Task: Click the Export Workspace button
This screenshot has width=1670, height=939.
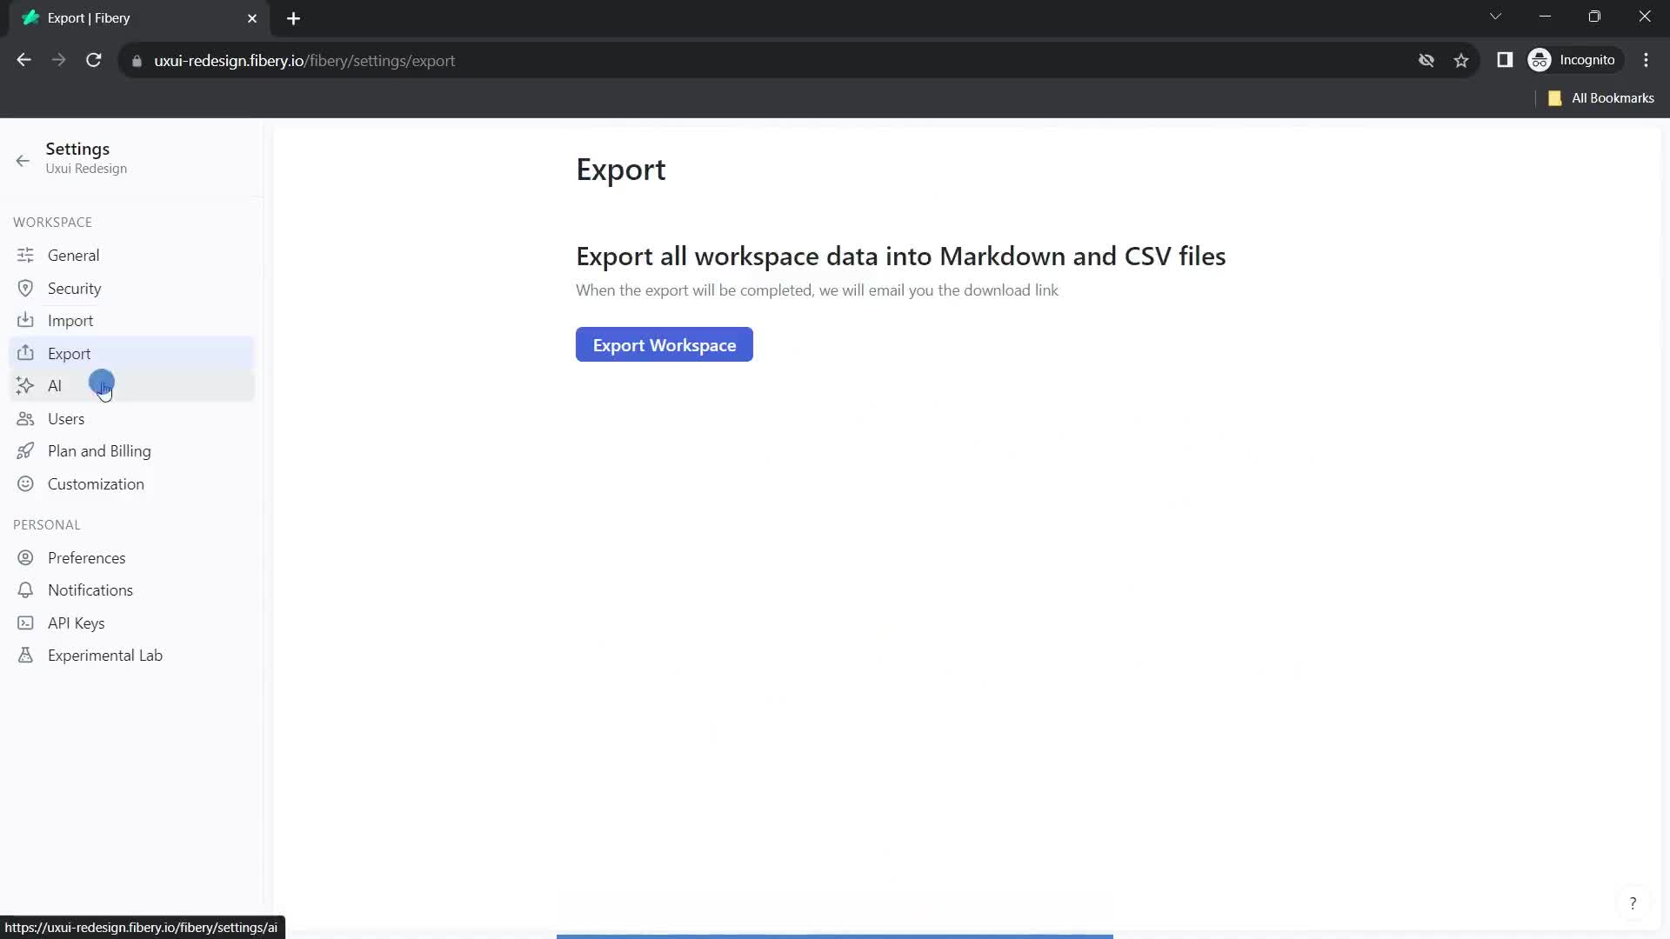Action: tap(665, 346)
